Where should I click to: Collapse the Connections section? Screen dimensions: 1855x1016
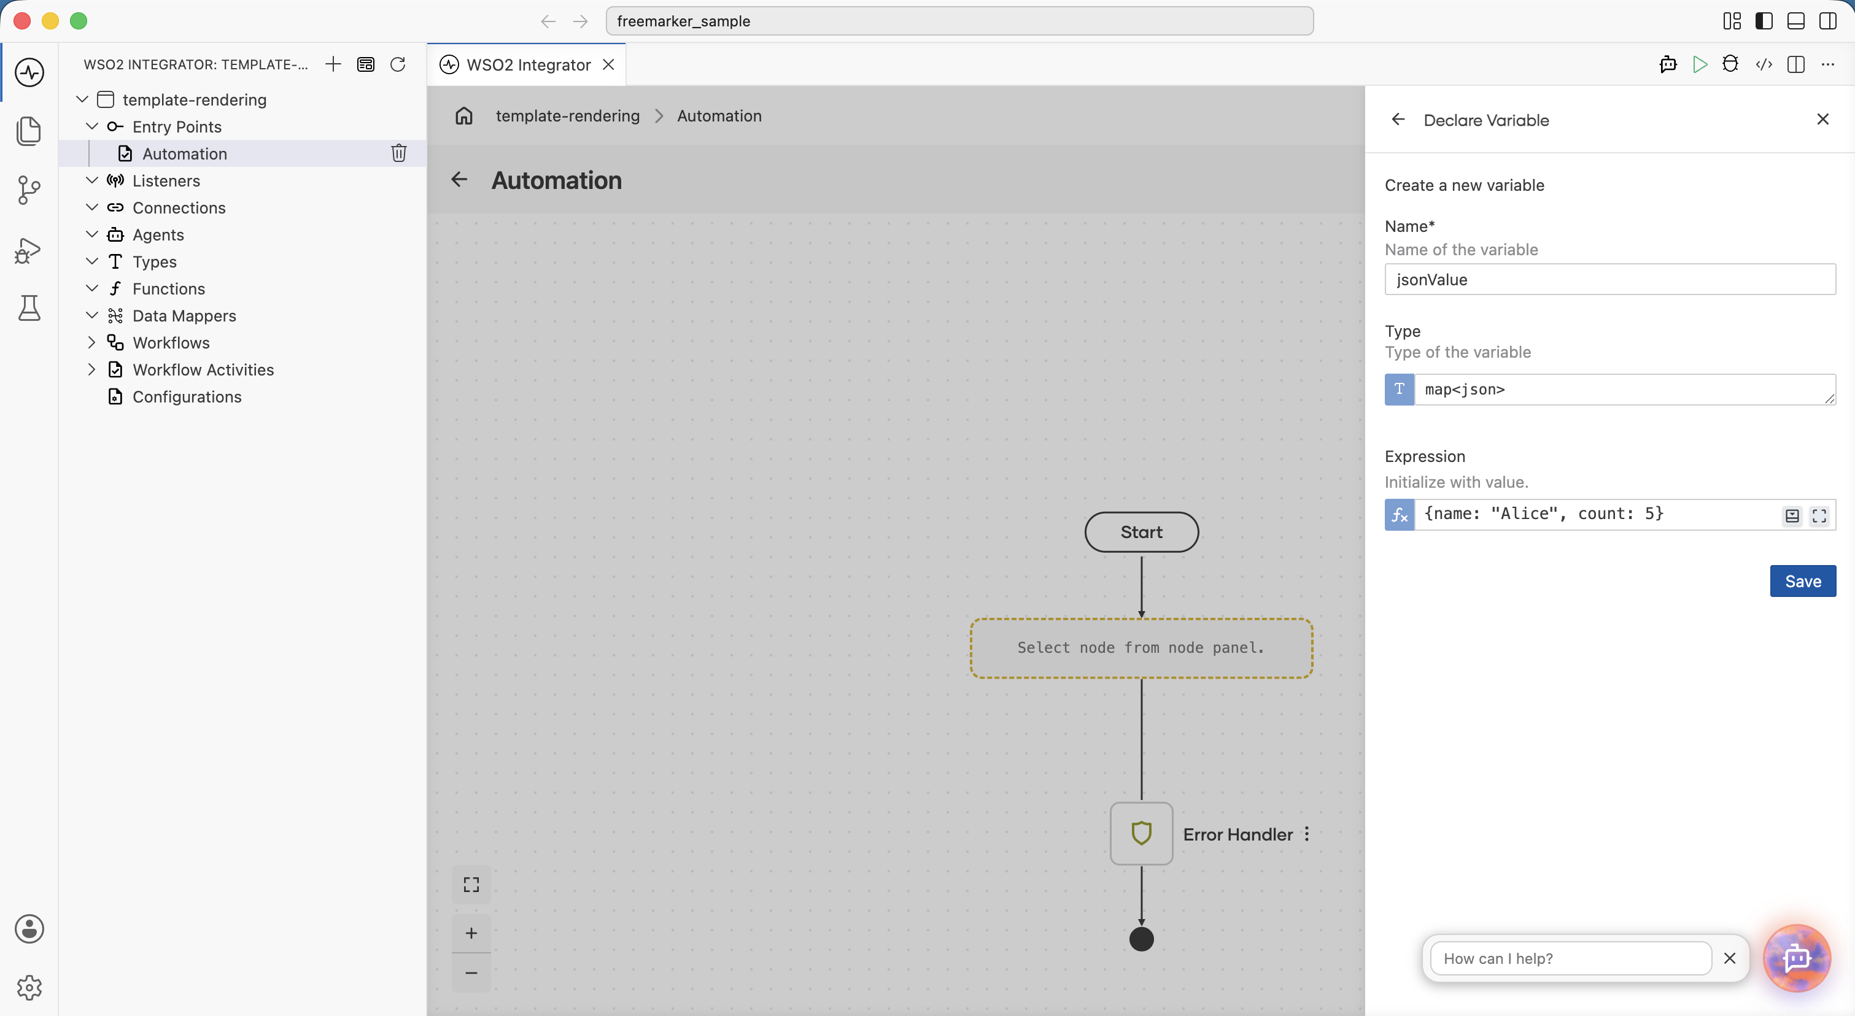pos(91,207)
